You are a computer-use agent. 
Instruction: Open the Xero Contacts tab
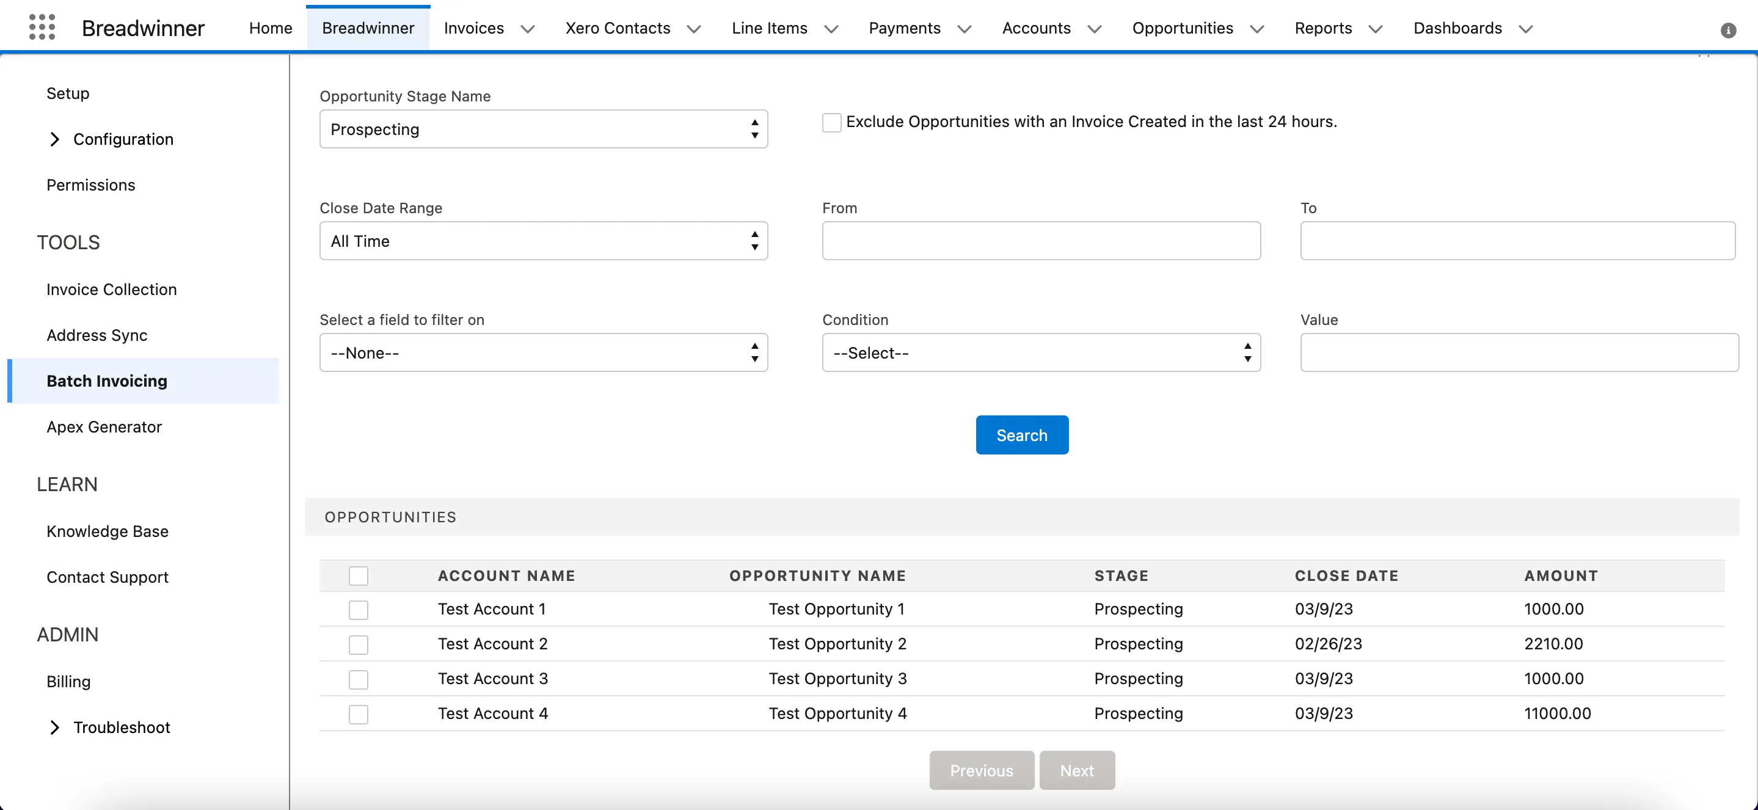pos(618,28)
